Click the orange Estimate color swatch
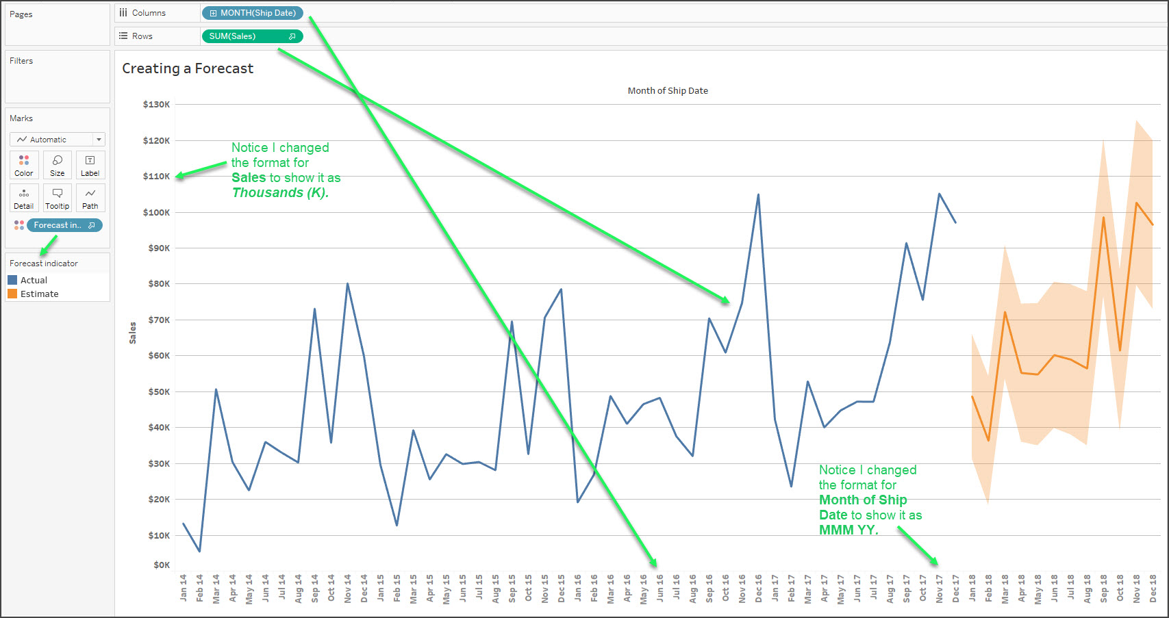1169x618 pixels. (12, 294)
